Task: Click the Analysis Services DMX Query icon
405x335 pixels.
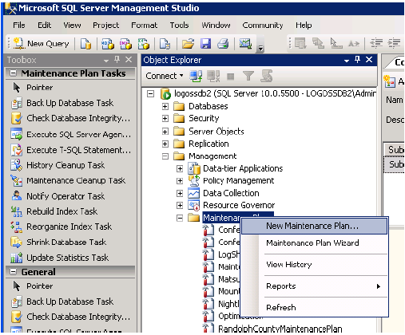Action: pyautogui.click(x=125, y=44)
